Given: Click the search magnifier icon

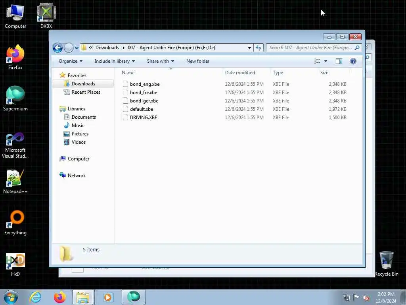Looking at the screenshot, I should click(357, 48).
